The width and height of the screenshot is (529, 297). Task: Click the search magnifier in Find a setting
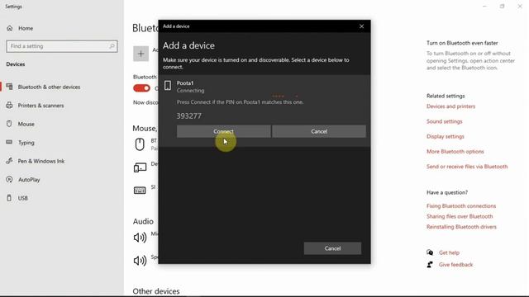[x=112, y=46]
